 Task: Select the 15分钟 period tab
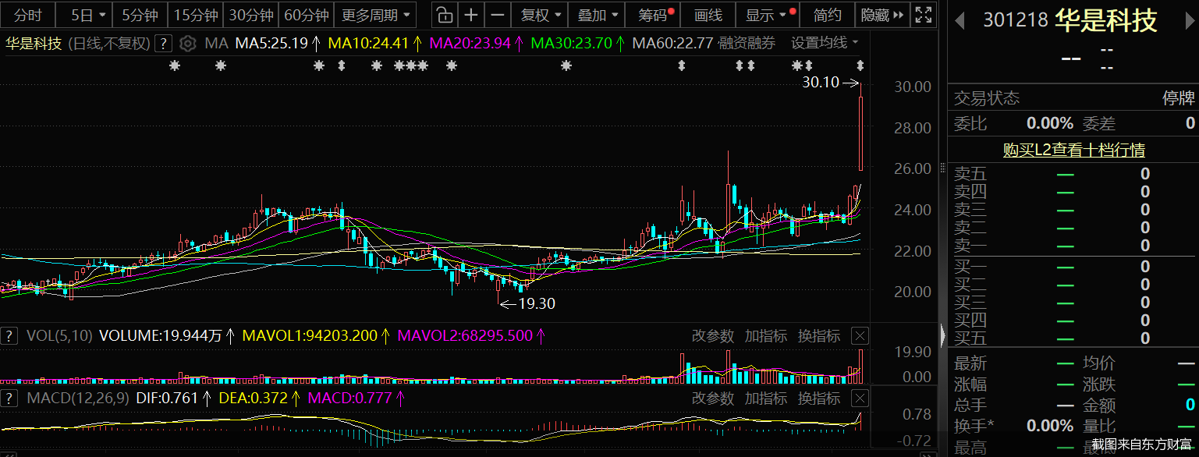(196, 15)
